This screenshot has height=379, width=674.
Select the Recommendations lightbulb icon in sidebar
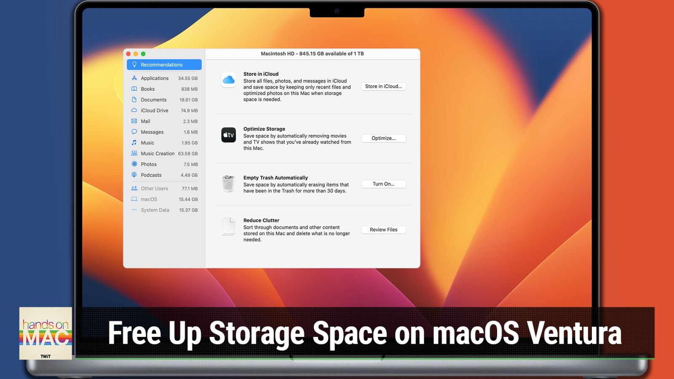[134, 64]
